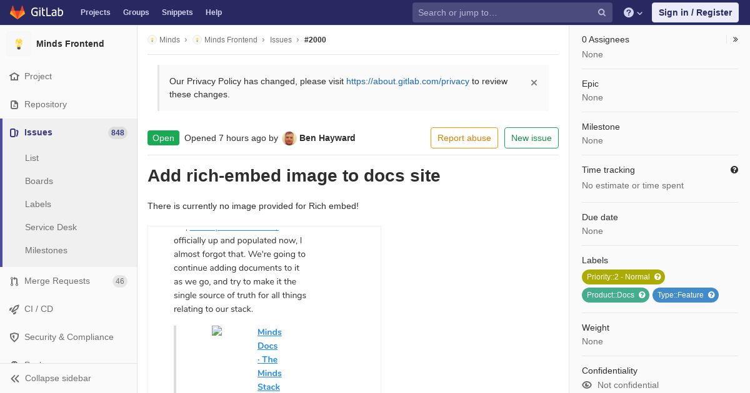Screen dimensions: 750x393
Task: Dismiss the Privacy Policy banner
Action: coord(534,82)
